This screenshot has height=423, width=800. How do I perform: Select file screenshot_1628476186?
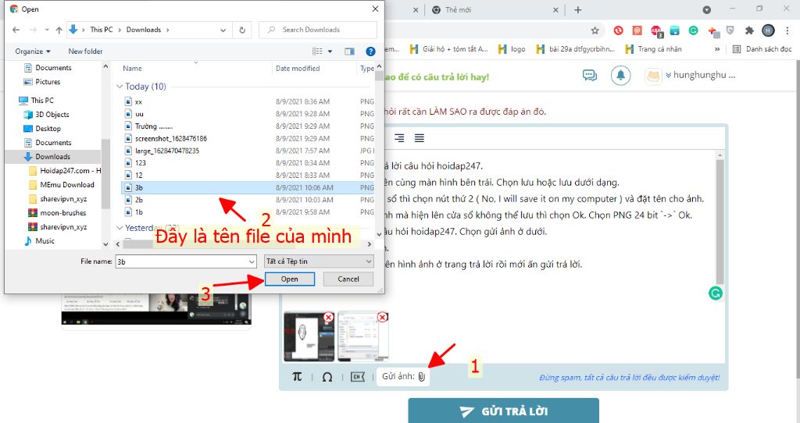[x=249, y=139]
